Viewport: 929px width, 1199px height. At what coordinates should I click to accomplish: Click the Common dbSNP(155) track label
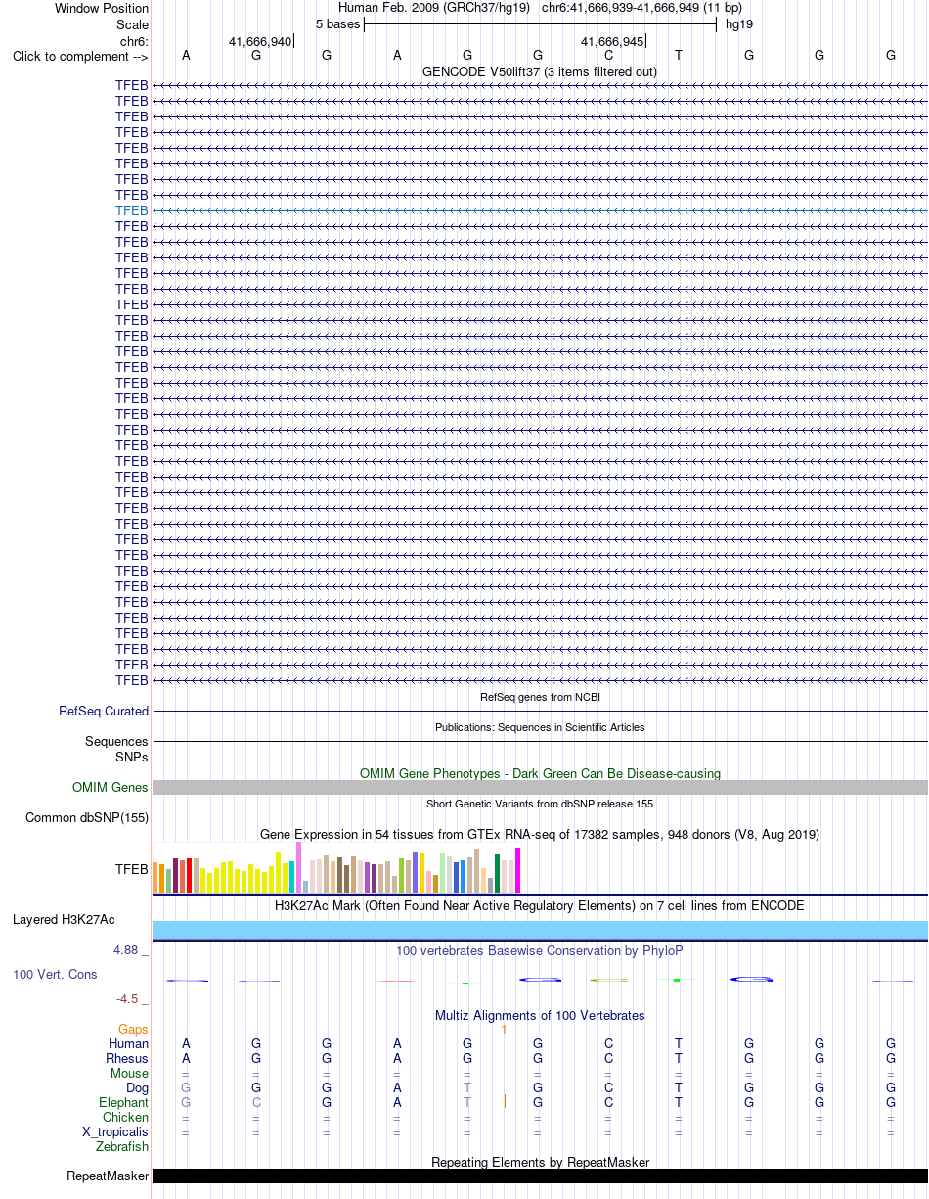(x=87, y=817)
